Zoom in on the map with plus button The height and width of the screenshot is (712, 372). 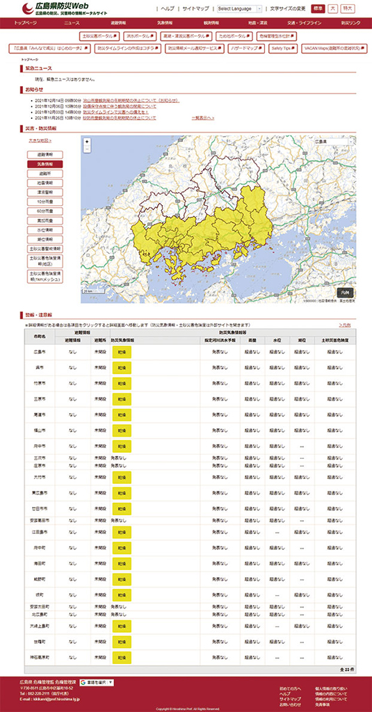87,142
